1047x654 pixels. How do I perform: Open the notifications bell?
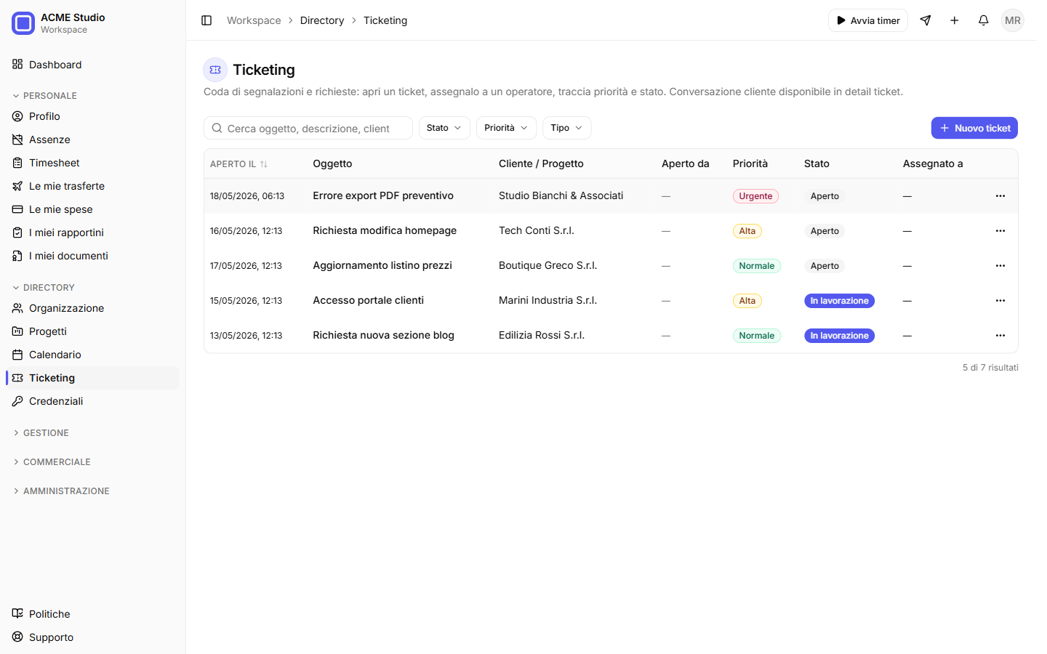point(984,20)
